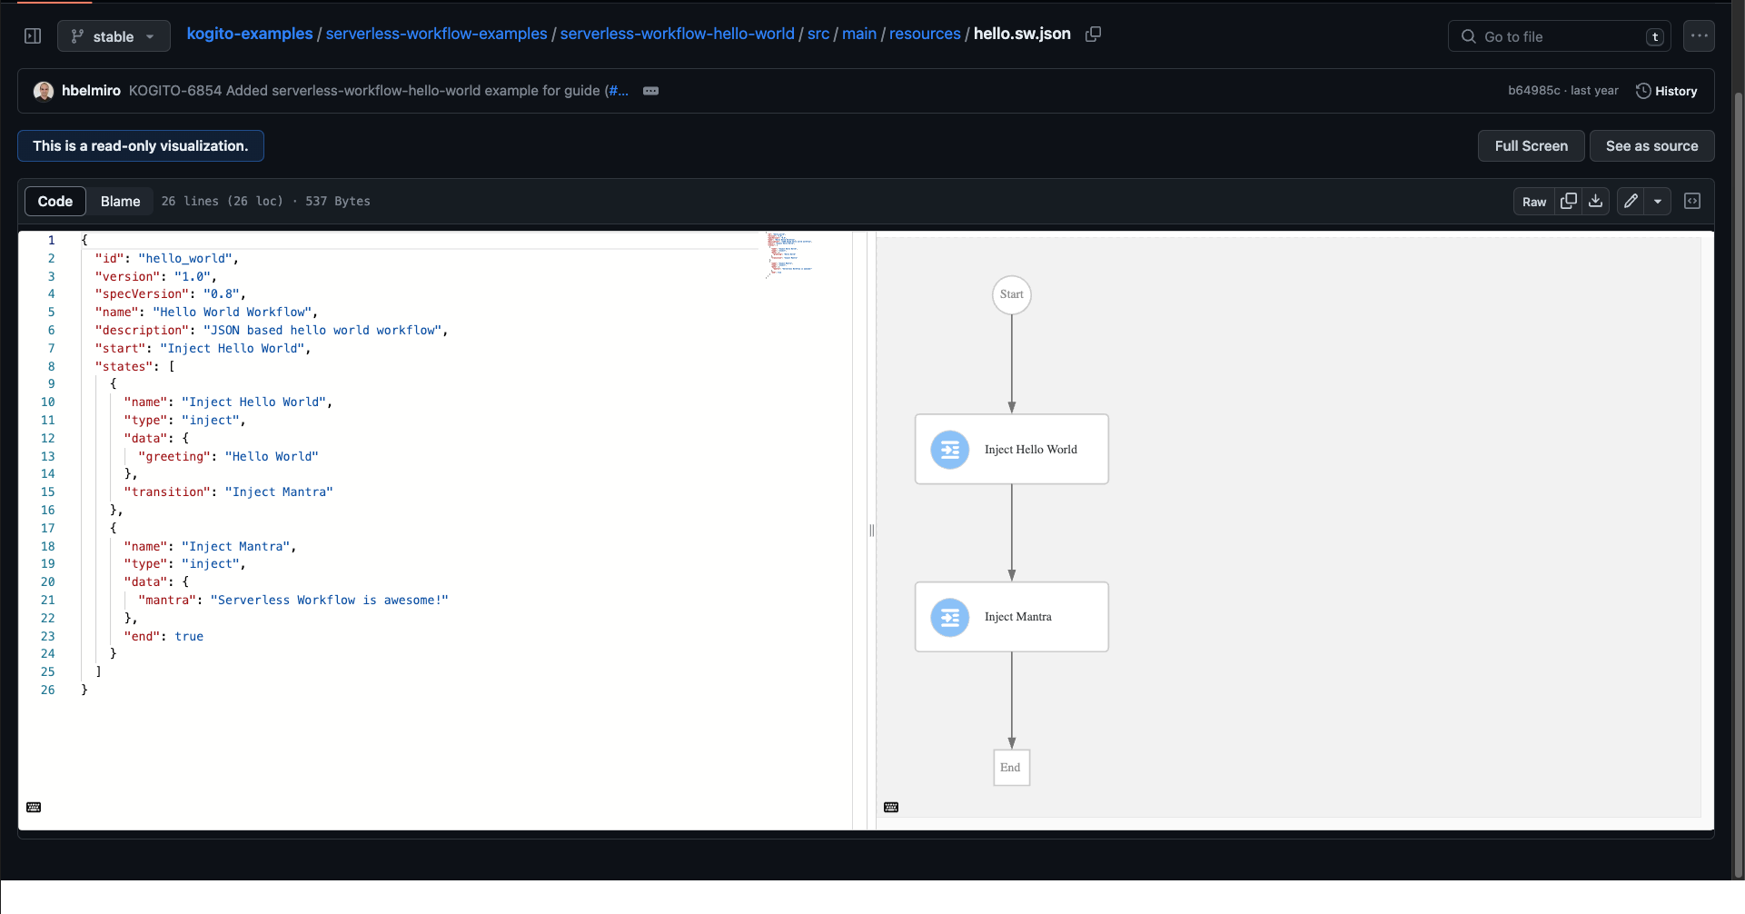Copy the raw file contents

(x=1569, y=201)
